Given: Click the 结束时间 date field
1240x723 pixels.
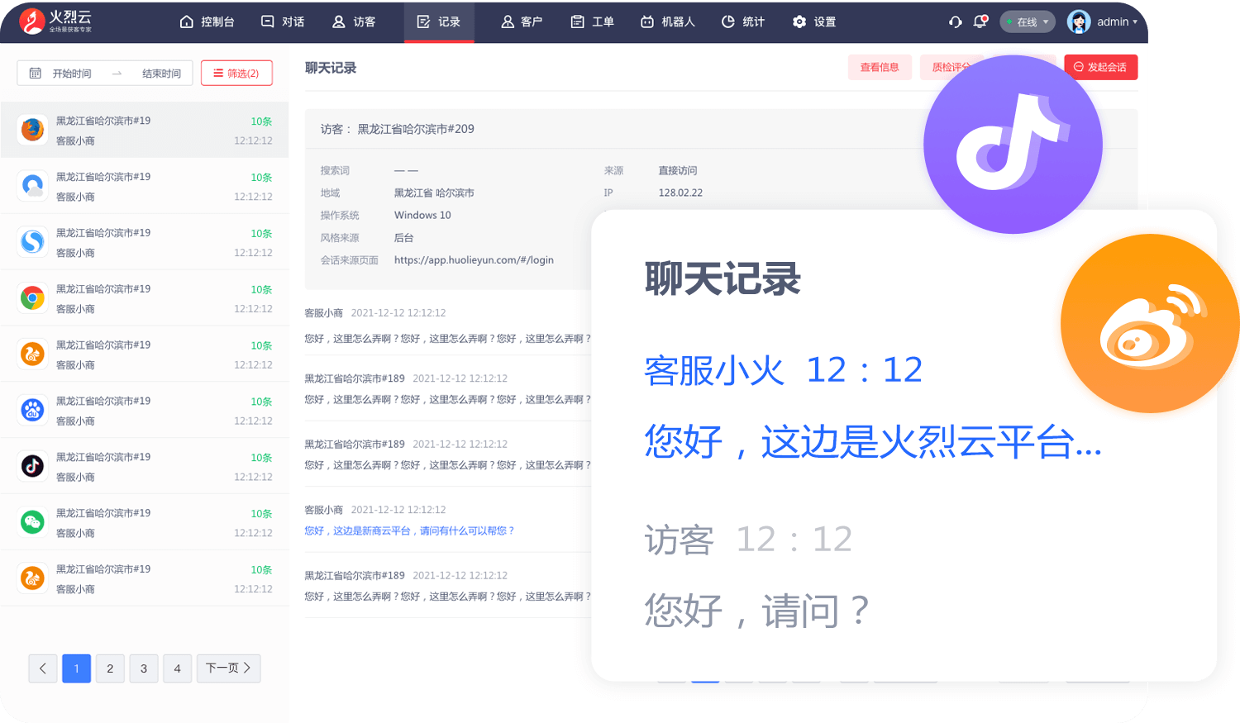Looking at the screenshot, I should coord(161,74).
